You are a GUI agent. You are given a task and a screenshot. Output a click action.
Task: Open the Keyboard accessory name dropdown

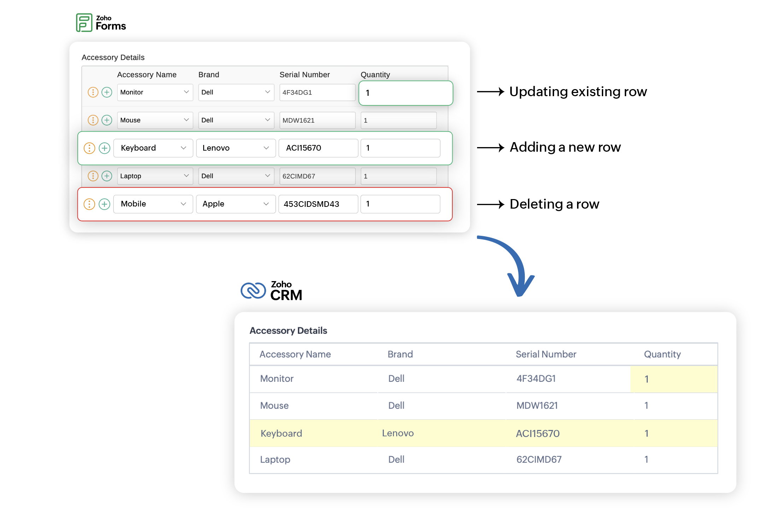(153, 148)
